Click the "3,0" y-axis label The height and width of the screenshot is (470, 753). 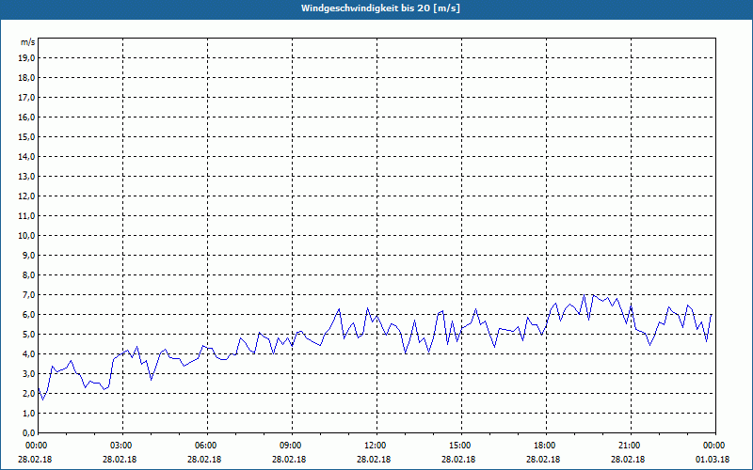tap(28, 373)
